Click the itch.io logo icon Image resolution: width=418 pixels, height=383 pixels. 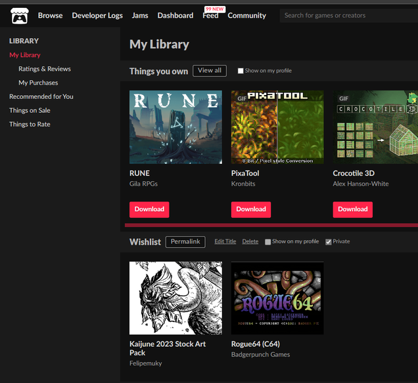(20, 16)
